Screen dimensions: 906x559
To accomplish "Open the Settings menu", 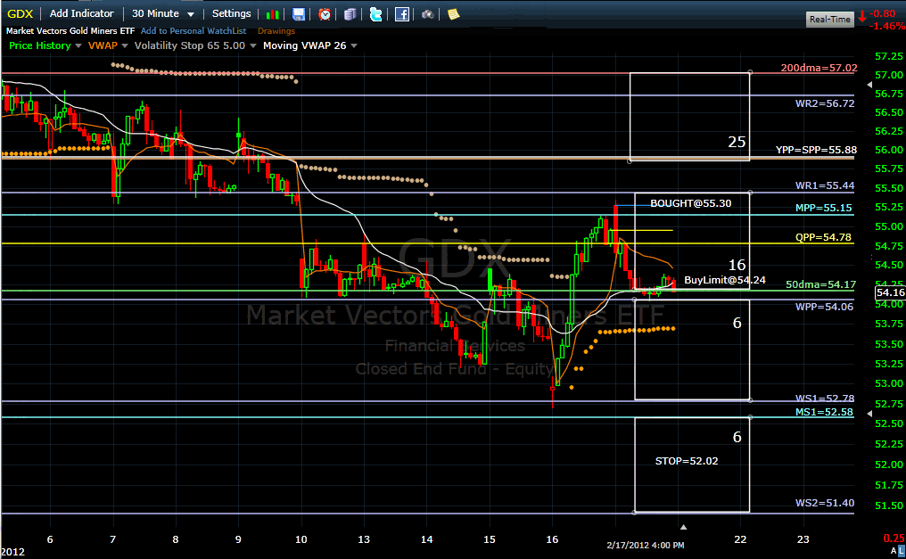I will coord(231,13).
